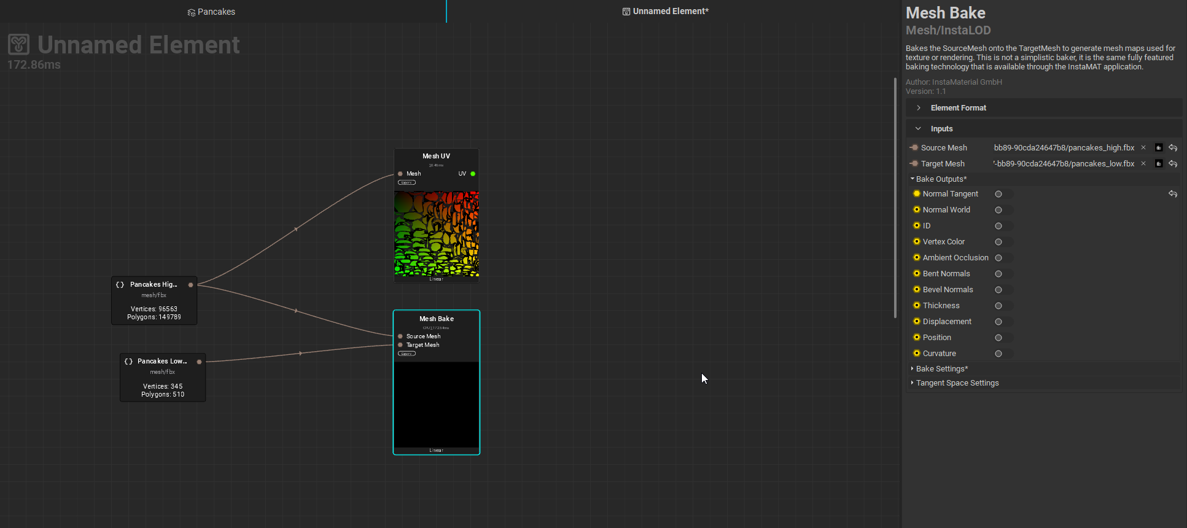Click the Mesh UV preview thumbnail

[x=437, y=233]
